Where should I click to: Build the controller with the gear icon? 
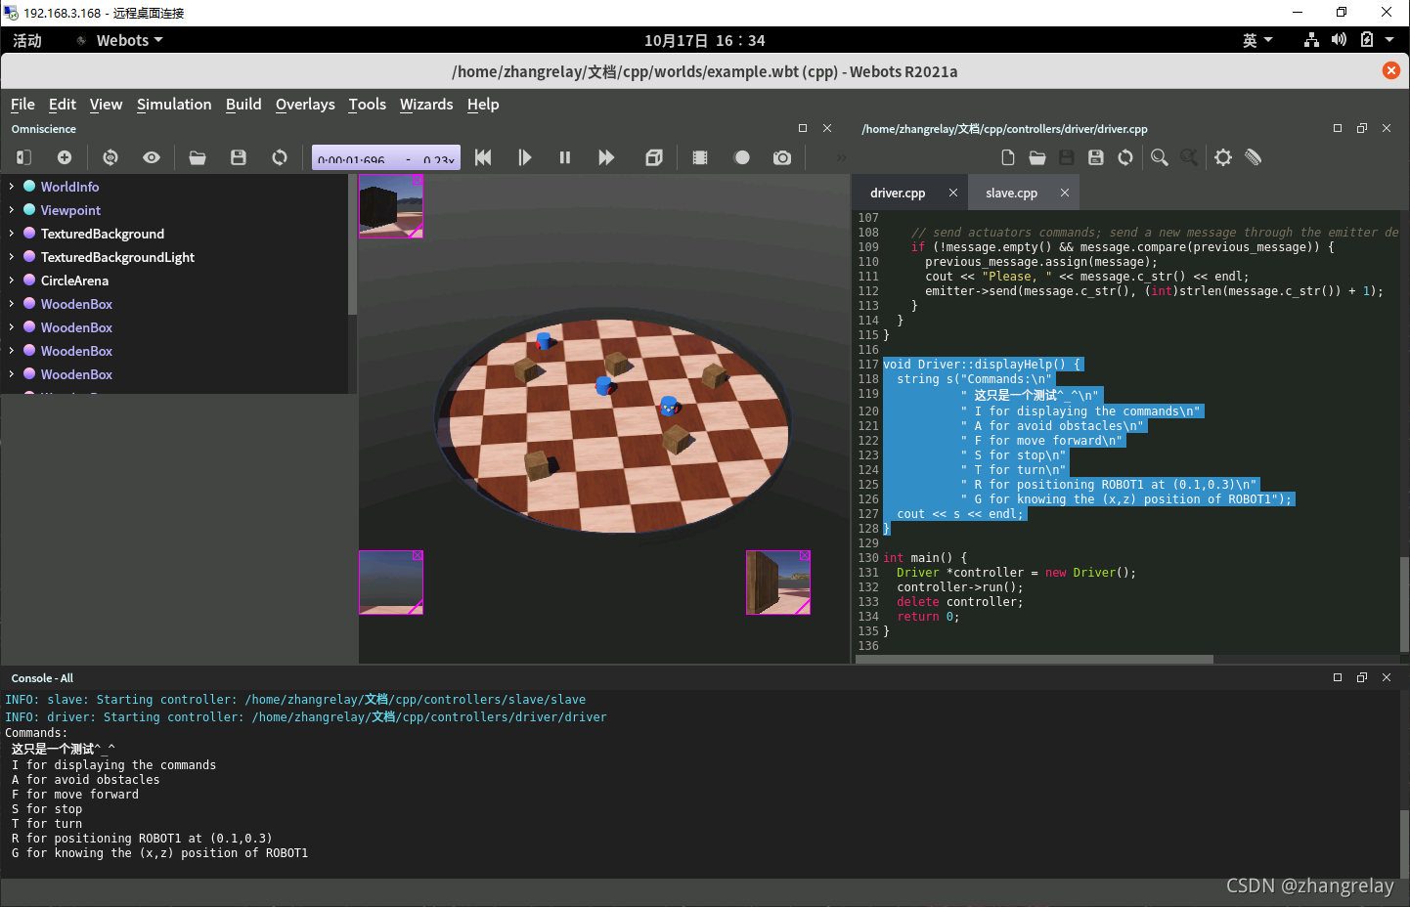1223,157
